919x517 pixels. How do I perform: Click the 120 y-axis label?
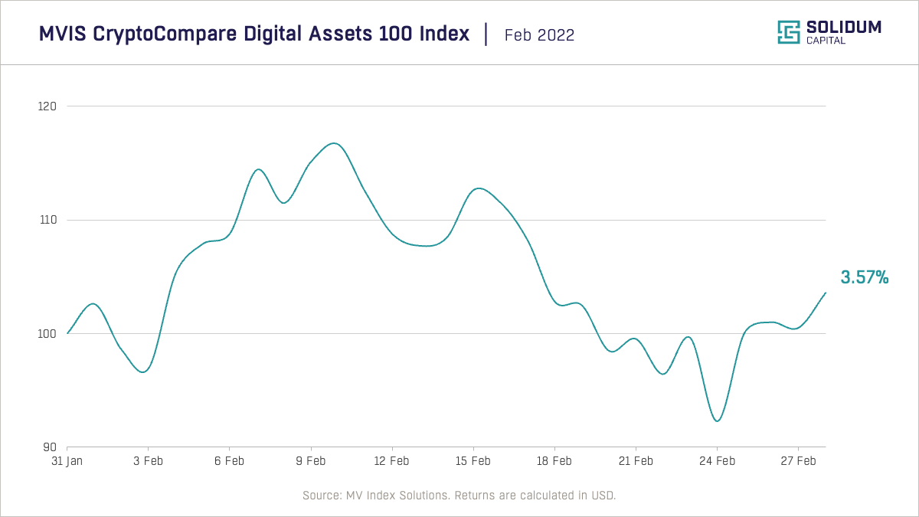(x=50, y=106)
